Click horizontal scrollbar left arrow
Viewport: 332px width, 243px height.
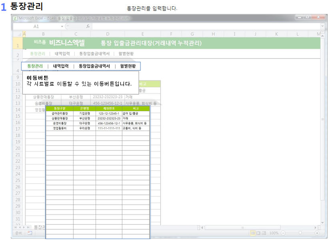coord(202,227)
